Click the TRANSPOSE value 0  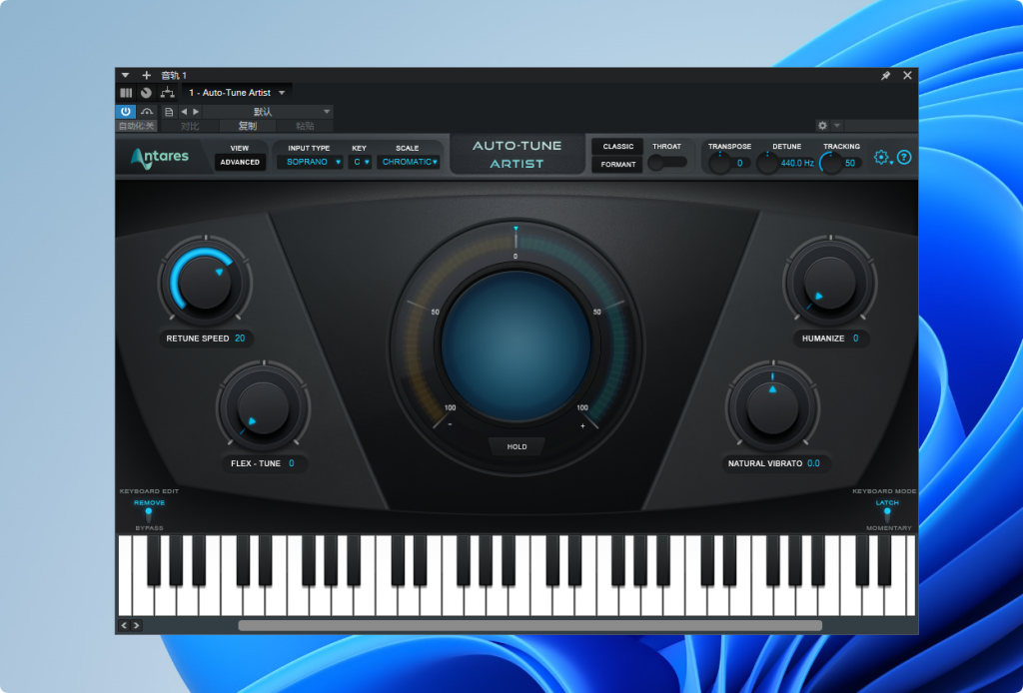(x=740, y=163)
